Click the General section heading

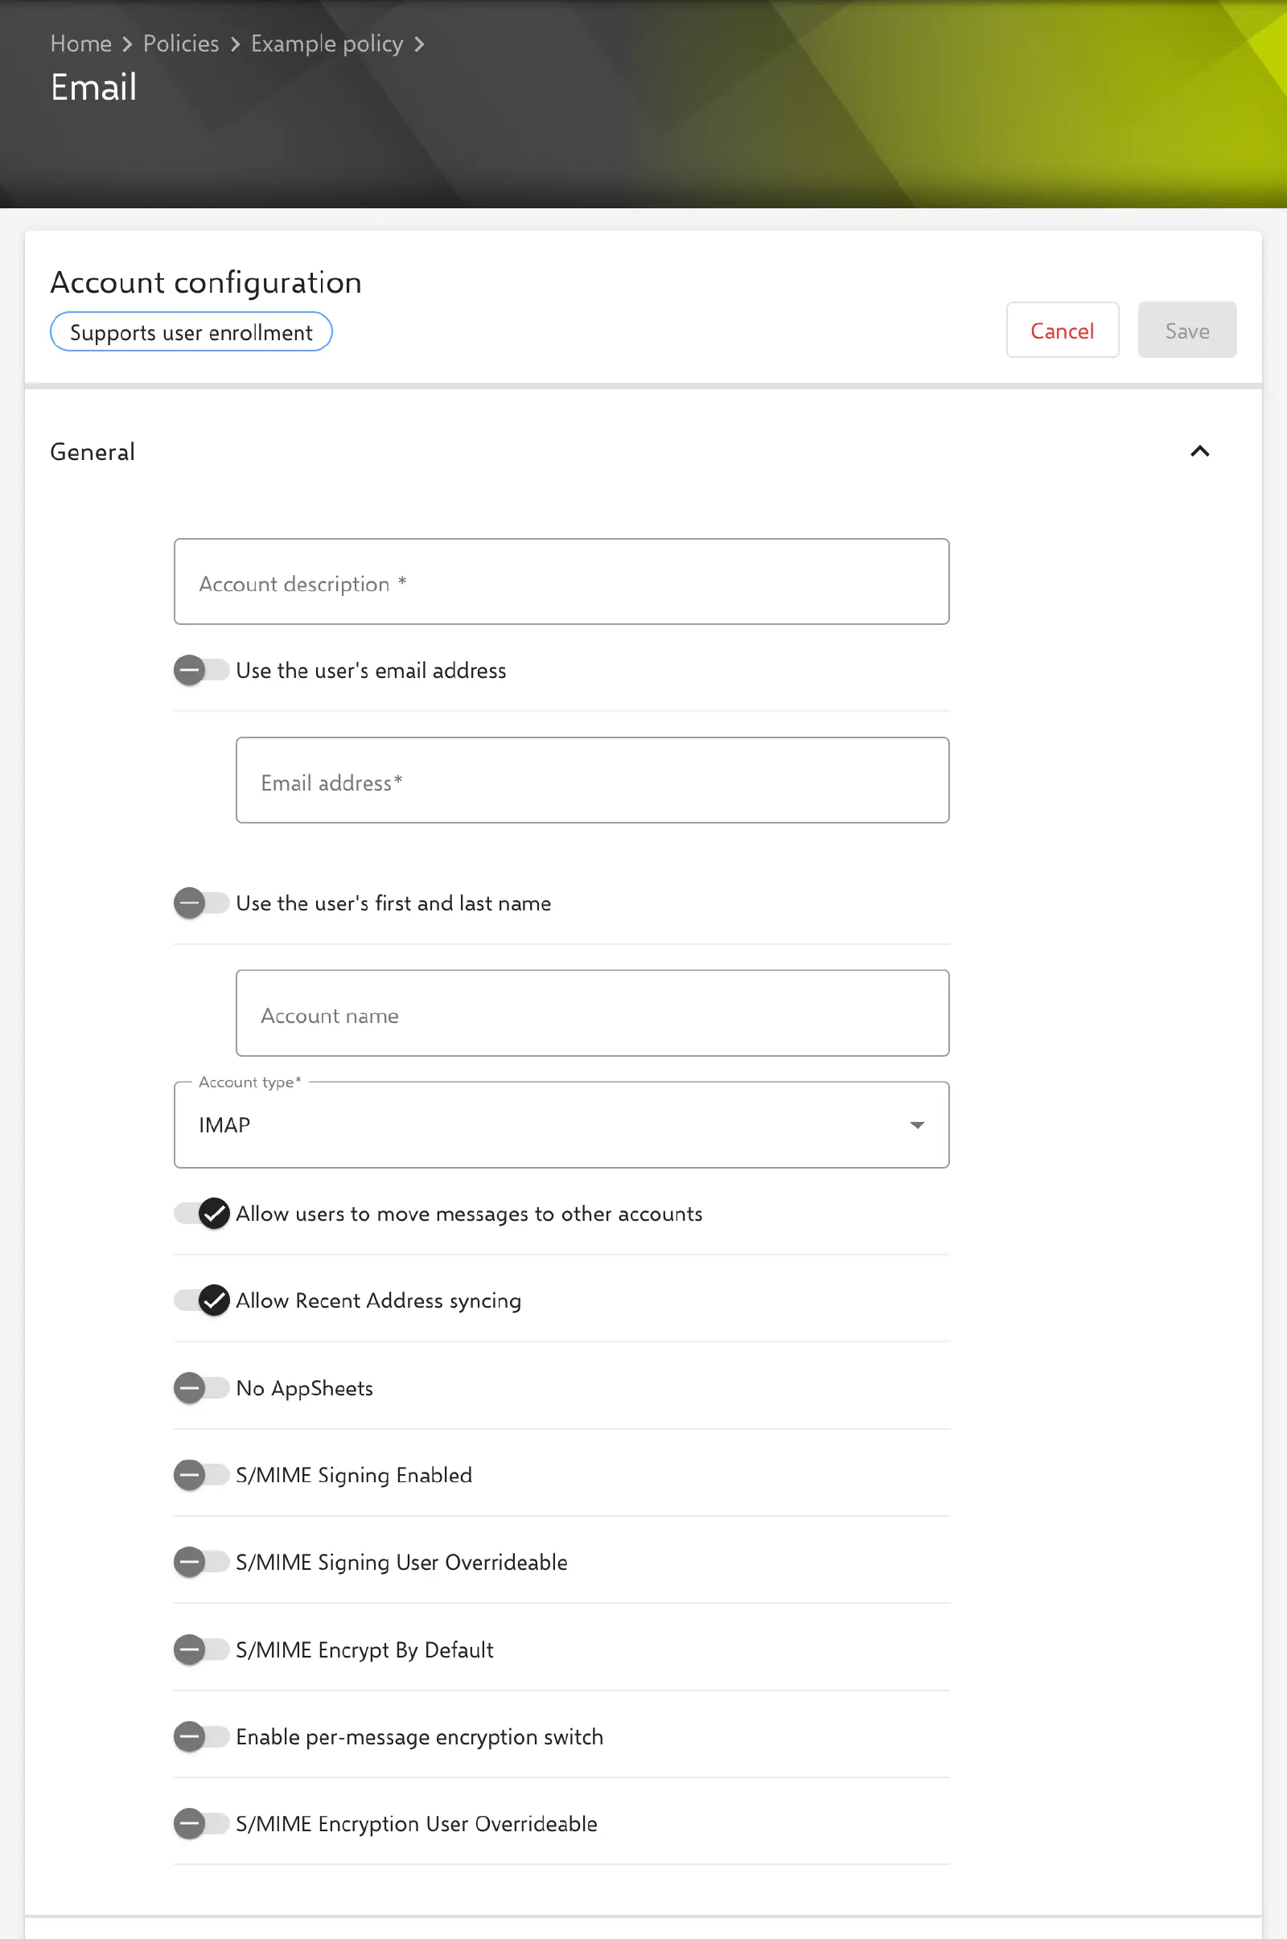pos(93,452)
